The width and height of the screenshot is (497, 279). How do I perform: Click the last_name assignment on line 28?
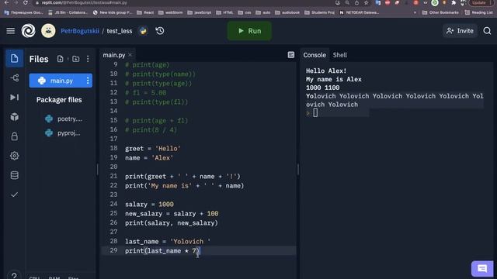[x=168, y=242]
